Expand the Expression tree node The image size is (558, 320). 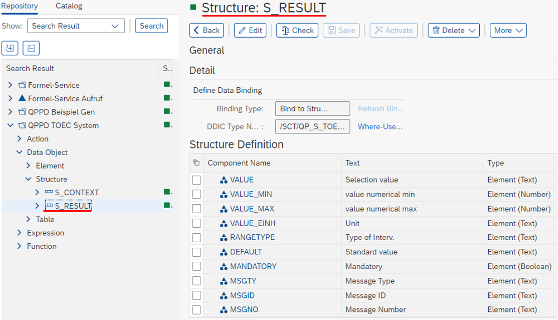click(20, 233)
